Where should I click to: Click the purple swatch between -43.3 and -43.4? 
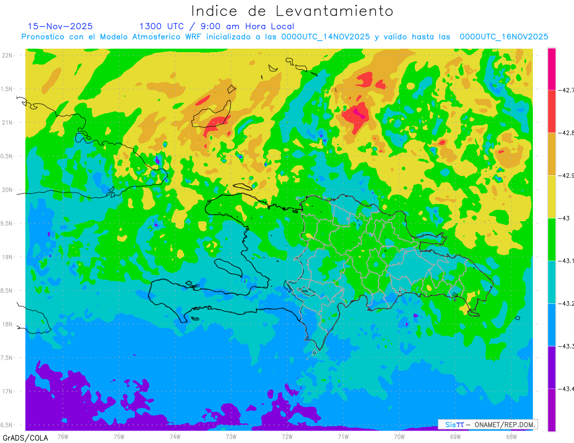(x=552, y=367)
